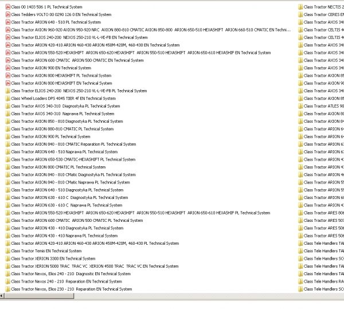Click folder icon of ARION 630 - 610 C Diagnostyka
The image size is (344, 309).
(7, 198)
